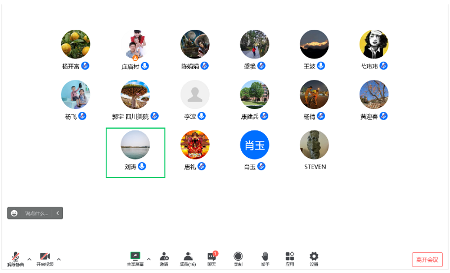Screen dimensions: 450x273
Task: Expand audio options arrow beside microphone
Action: click(x=29, y=259)
